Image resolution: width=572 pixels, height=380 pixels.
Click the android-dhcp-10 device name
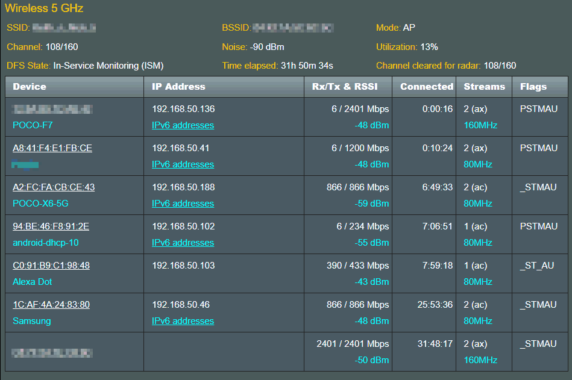tap(46, 243)
